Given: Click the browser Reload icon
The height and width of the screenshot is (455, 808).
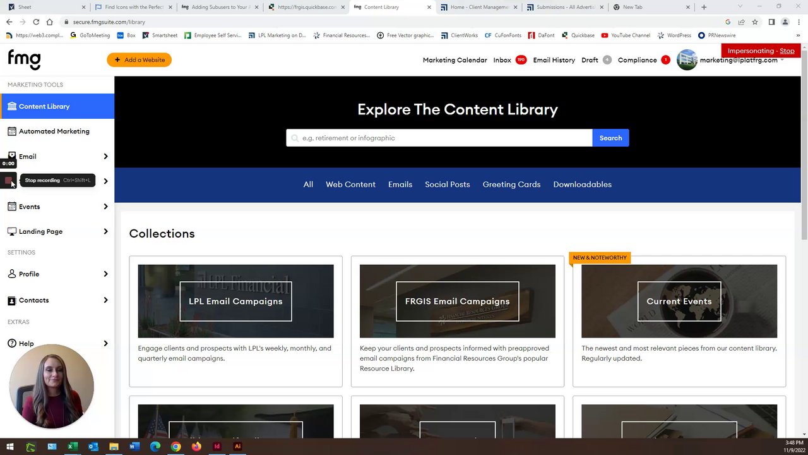Looking at the screenshot, I should 36,21.
